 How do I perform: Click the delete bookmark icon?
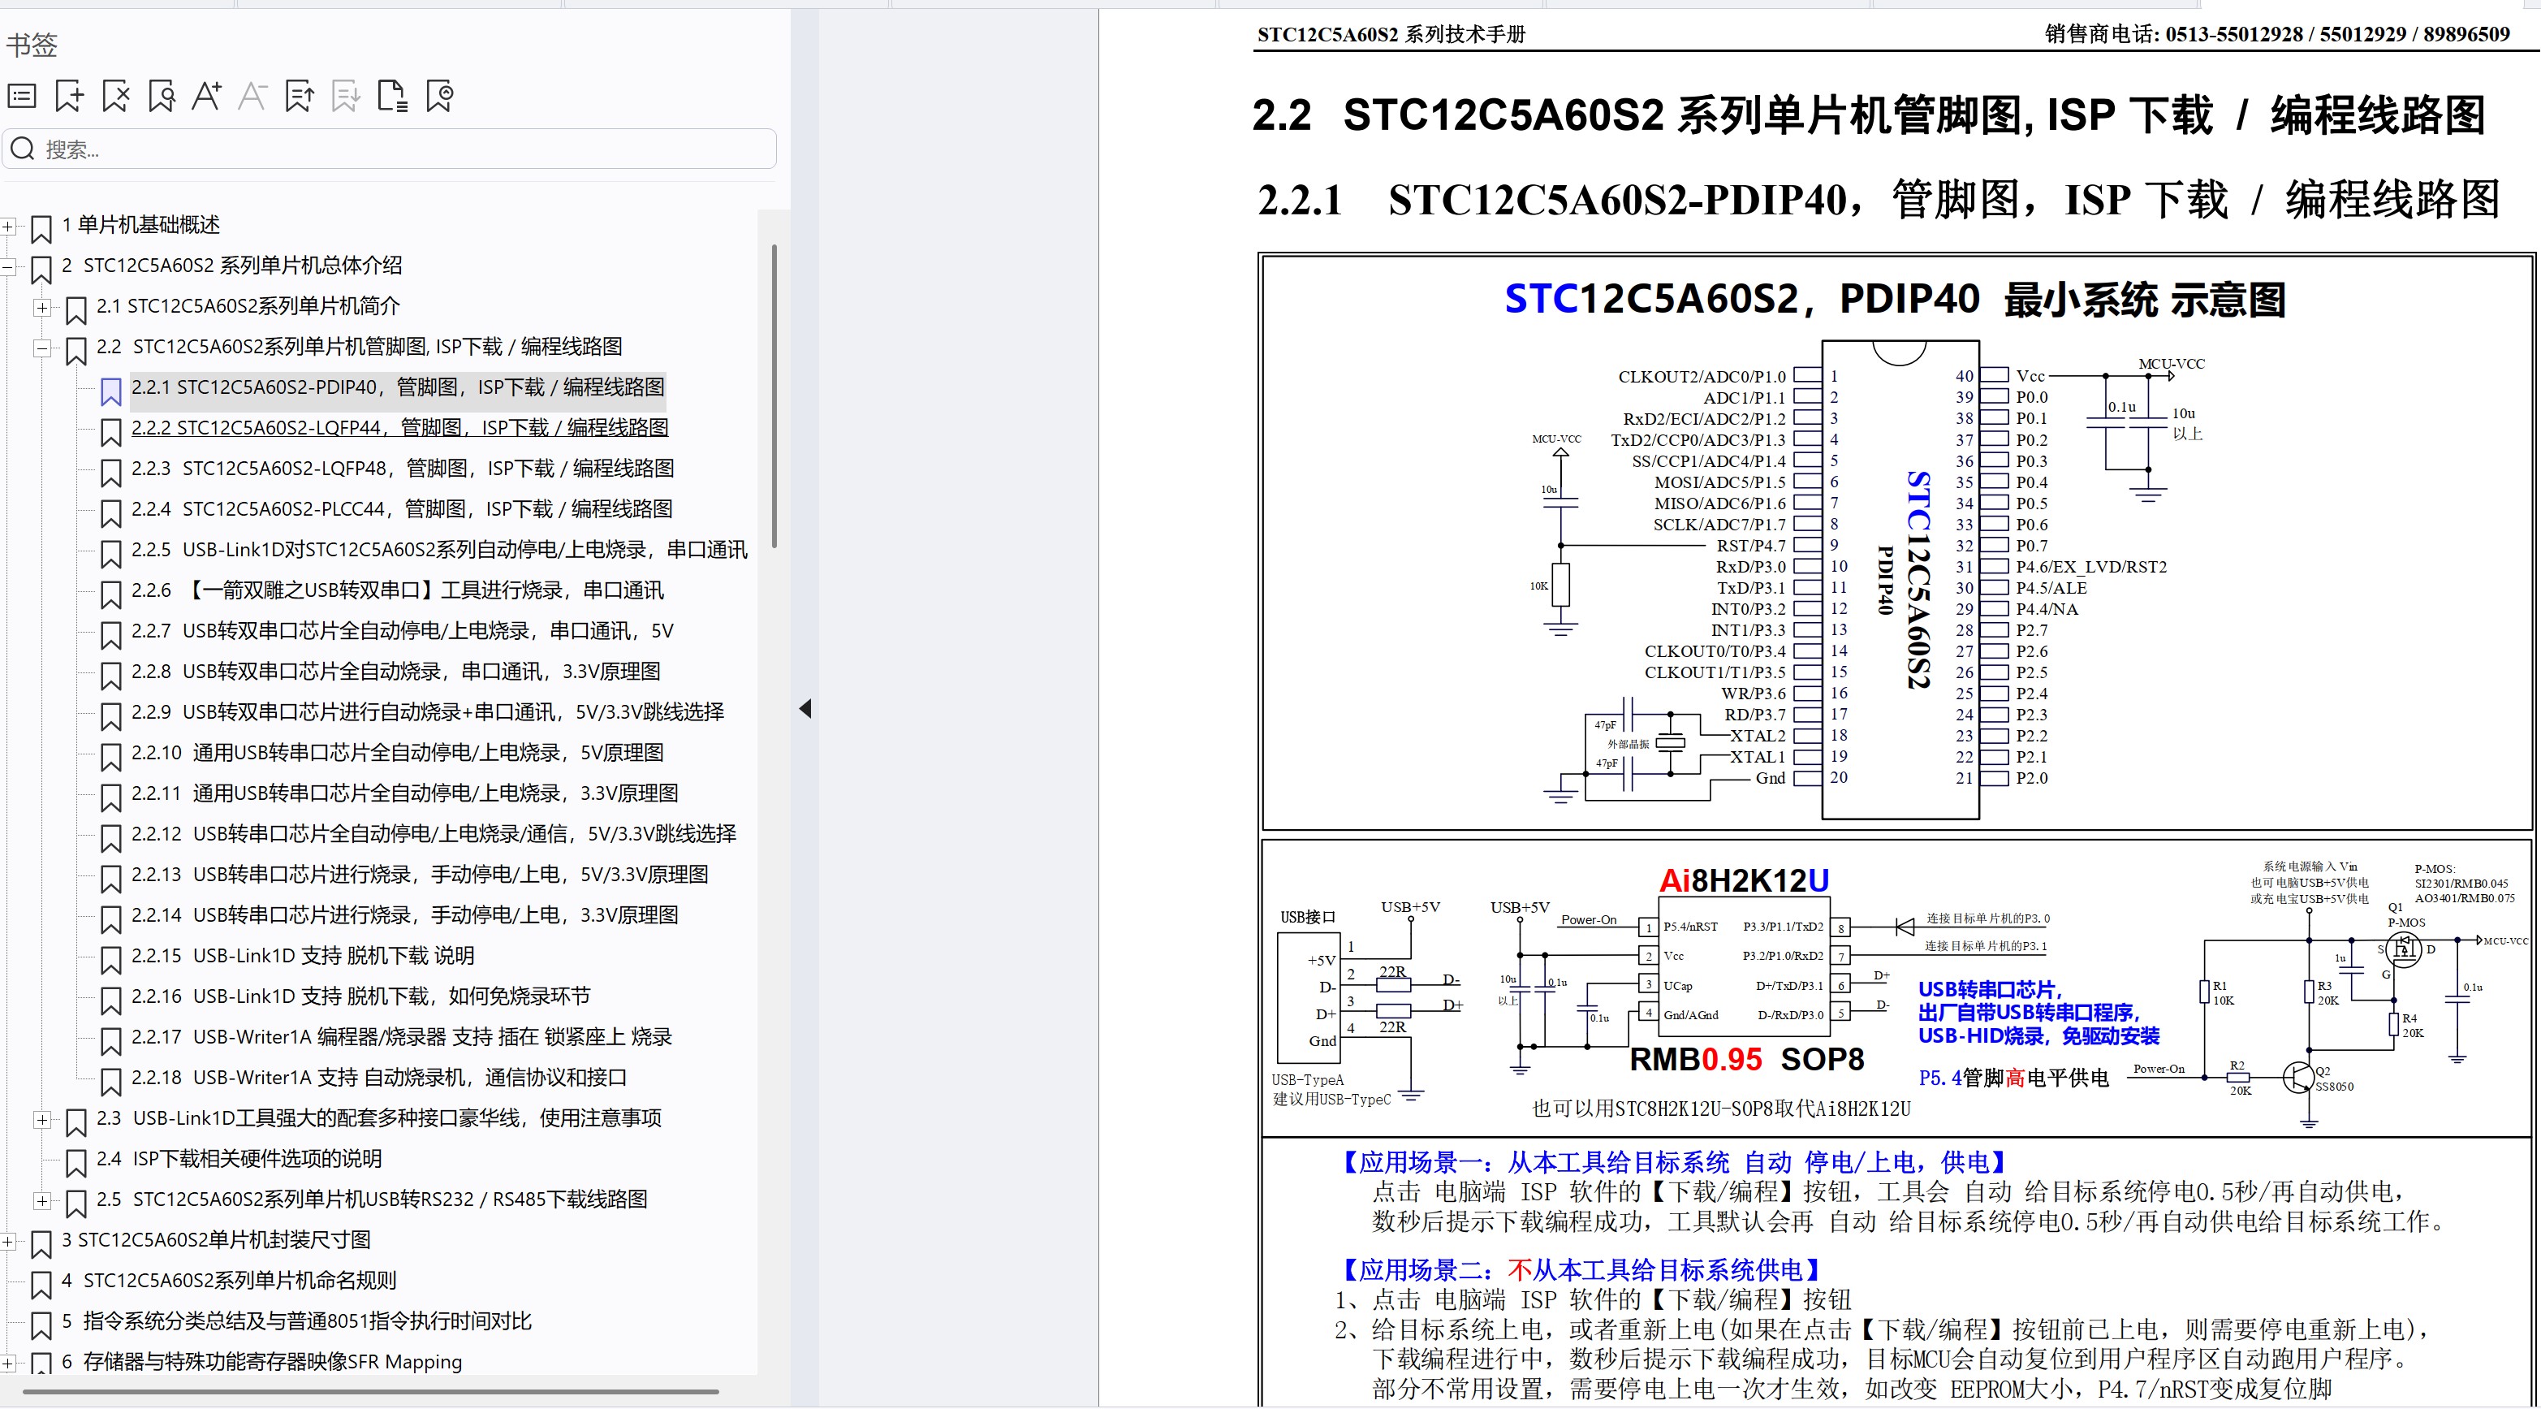point(115,96)
